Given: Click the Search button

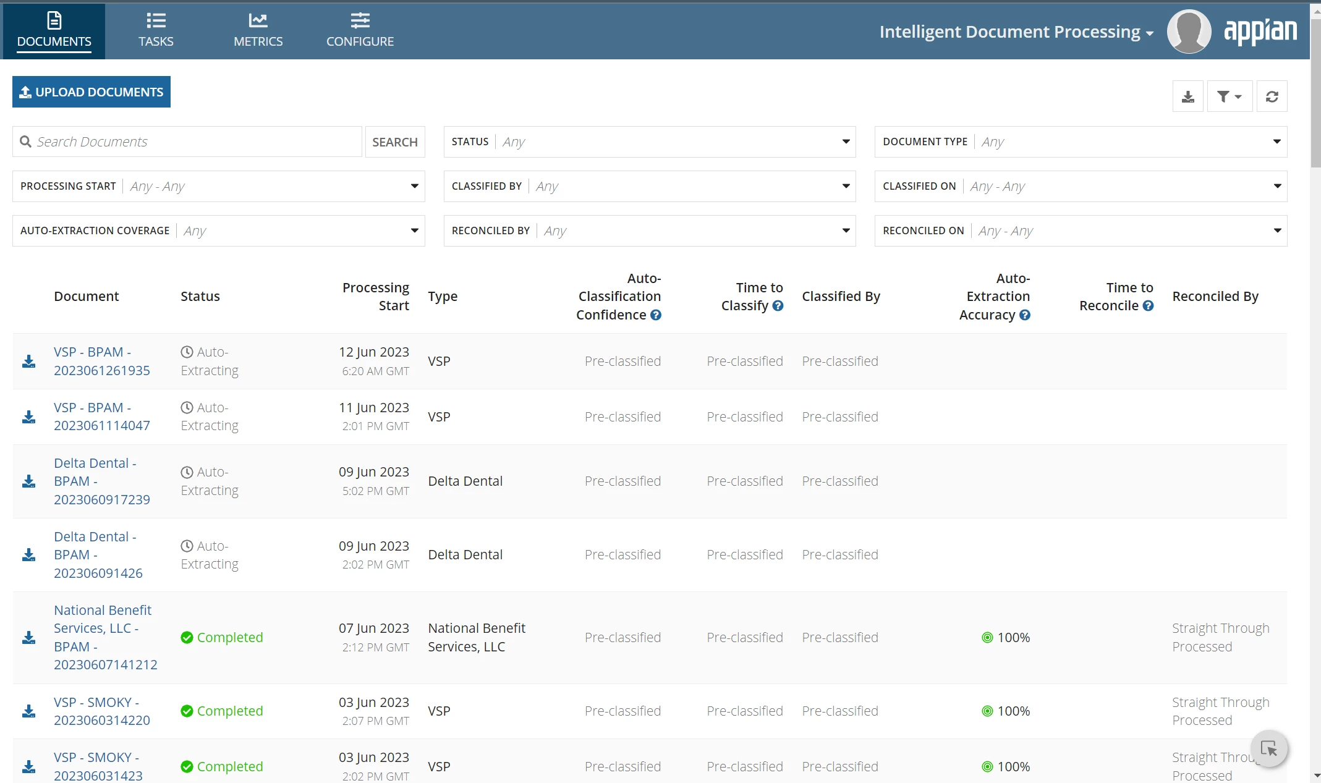Looking at the screenshot, I should (395, 142).
